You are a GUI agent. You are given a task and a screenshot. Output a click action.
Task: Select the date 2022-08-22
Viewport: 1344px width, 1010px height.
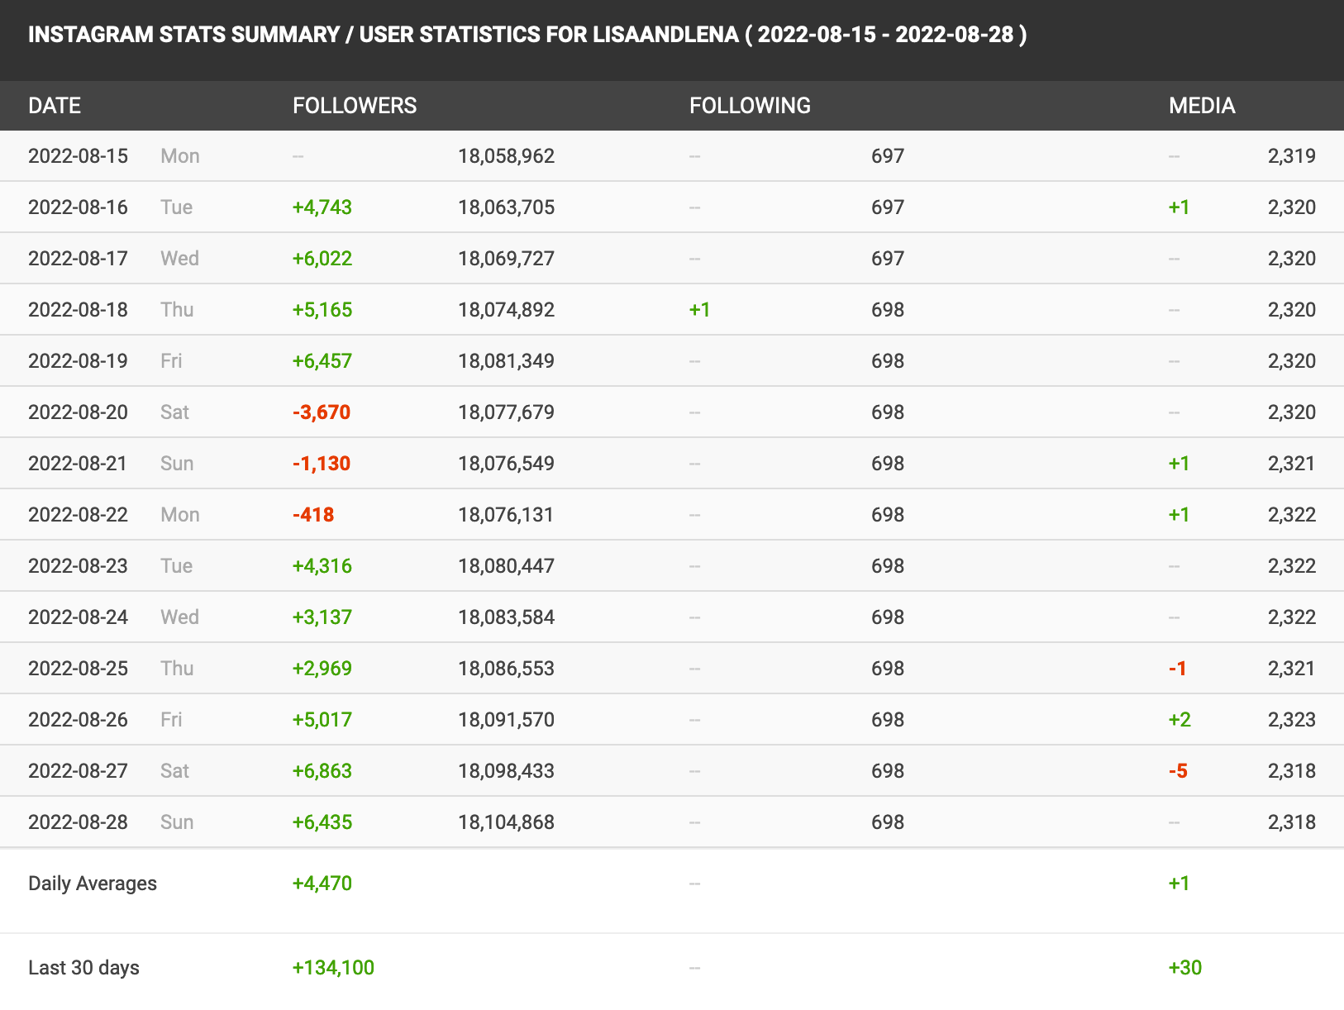click(x=78, y=515)
